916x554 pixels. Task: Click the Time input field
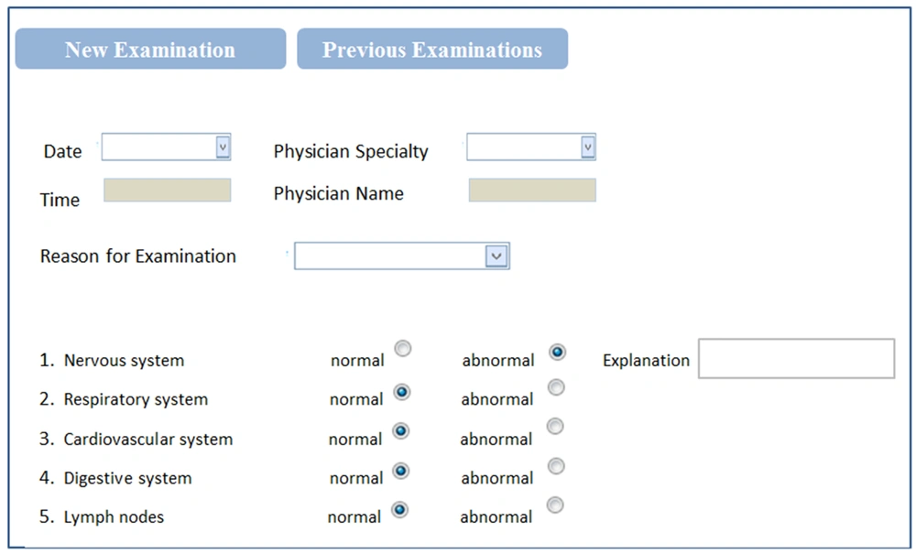[167, 190]
